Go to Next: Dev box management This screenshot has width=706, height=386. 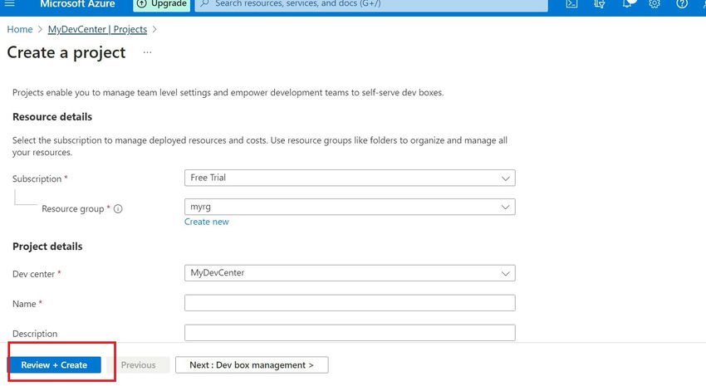coord(252,365)
